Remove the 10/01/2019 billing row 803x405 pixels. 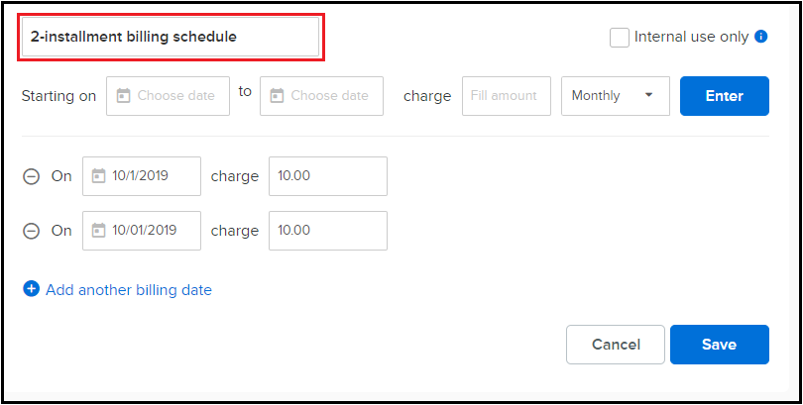point(32,231)
